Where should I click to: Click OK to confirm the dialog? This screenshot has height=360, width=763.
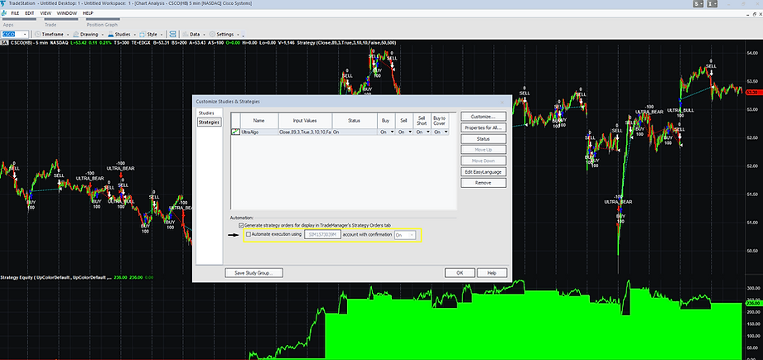pos(459,272)
